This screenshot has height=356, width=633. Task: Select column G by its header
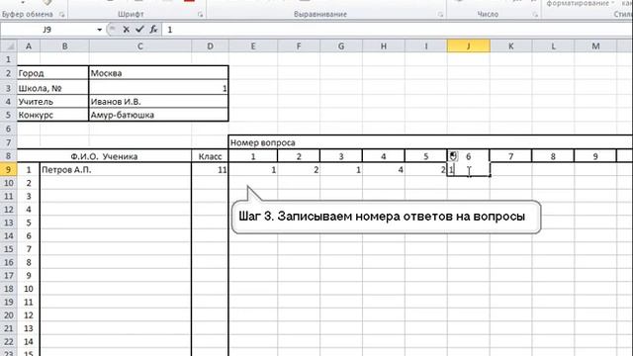[x=341, y=46]
